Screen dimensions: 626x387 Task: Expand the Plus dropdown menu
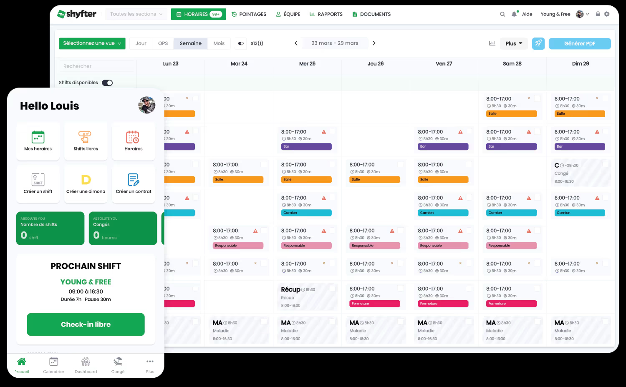point(513,43)
